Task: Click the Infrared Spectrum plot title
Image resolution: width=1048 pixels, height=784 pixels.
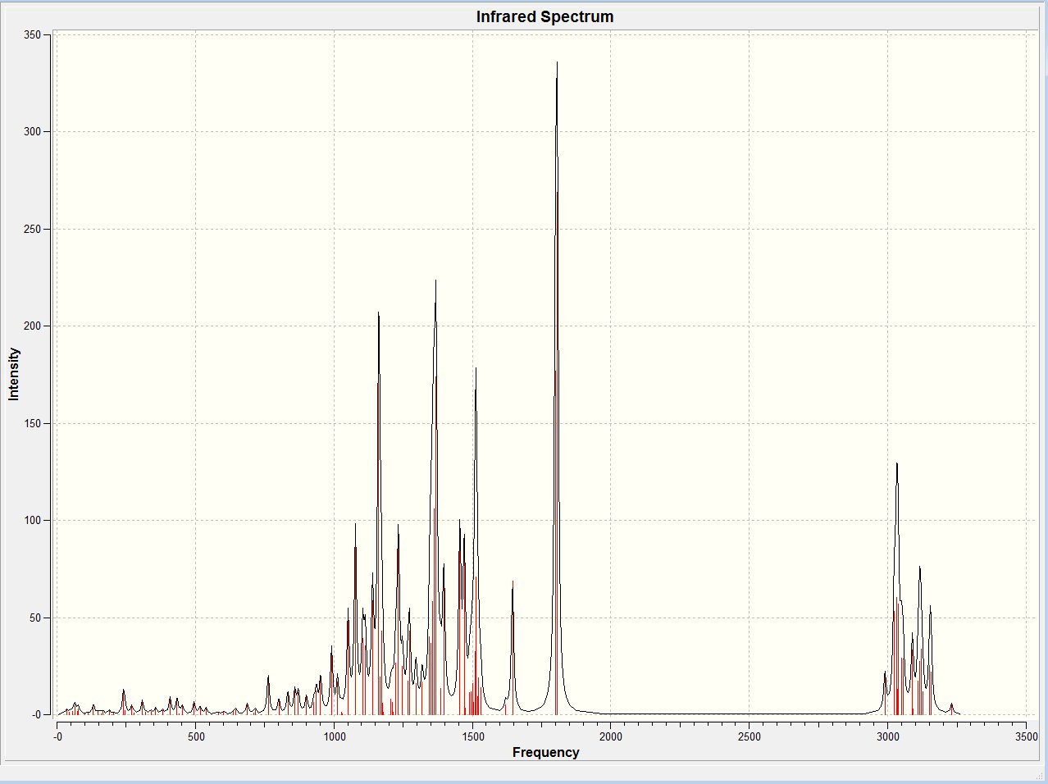Action: click(x=545, y=16)
